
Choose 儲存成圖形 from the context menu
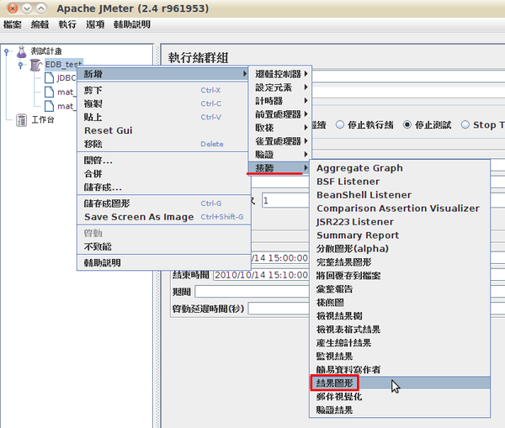[163, 203]
